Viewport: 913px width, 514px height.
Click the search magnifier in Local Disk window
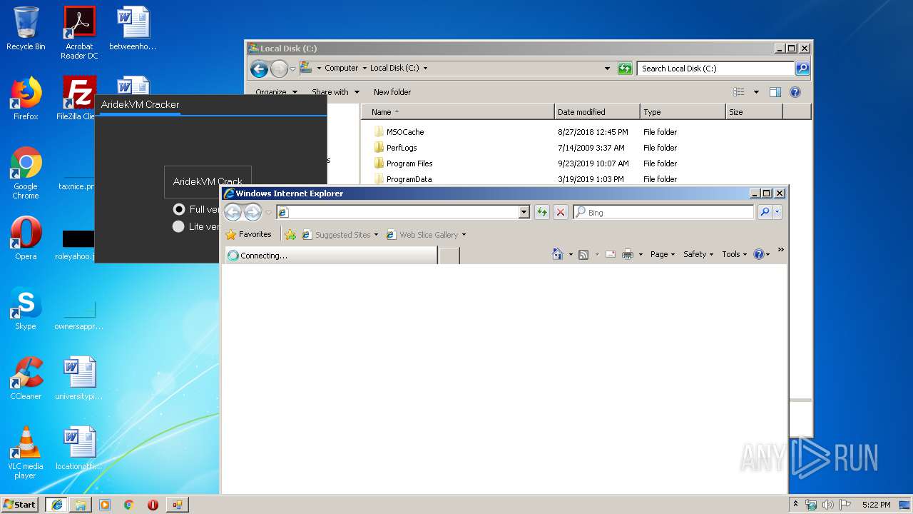(802, 69)
